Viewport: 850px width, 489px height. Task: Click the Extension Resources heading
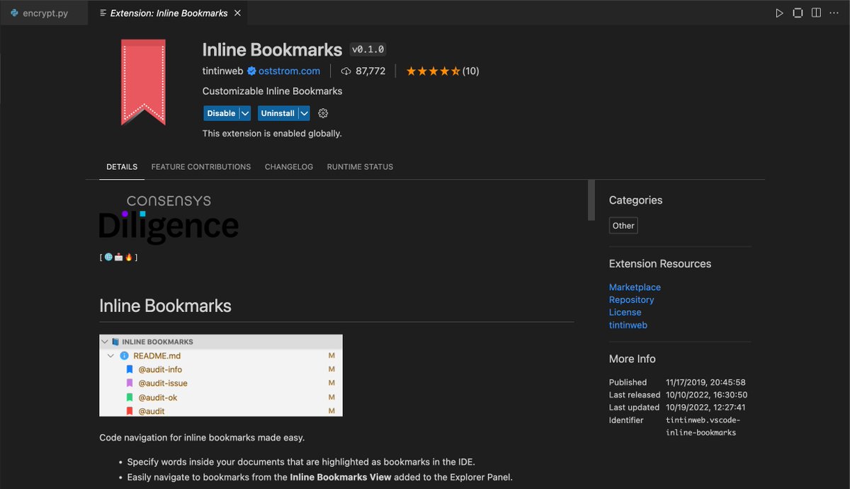tap(660, 263)
